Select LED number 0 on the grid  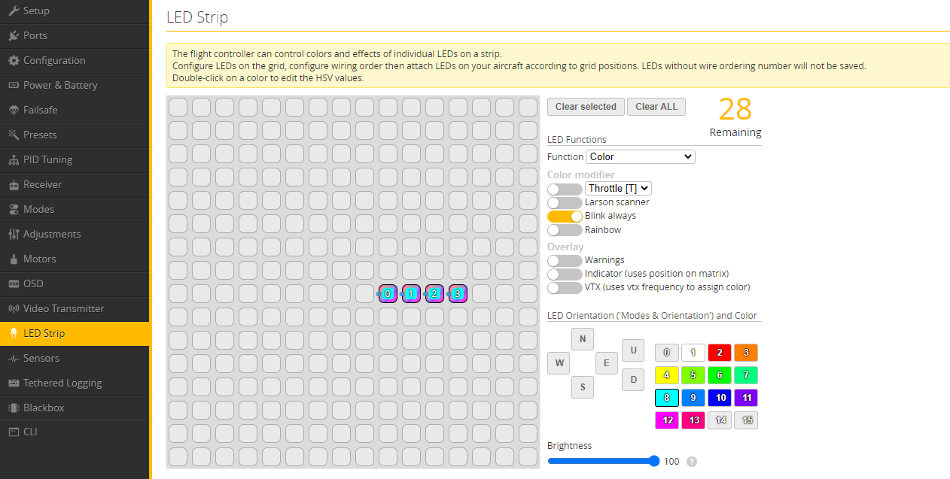[x=388, y=294]
